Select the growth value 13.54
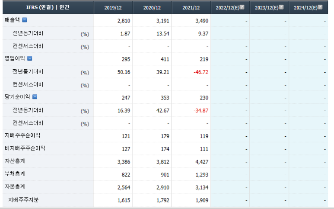The image size is (334, 209). [163, 34]
